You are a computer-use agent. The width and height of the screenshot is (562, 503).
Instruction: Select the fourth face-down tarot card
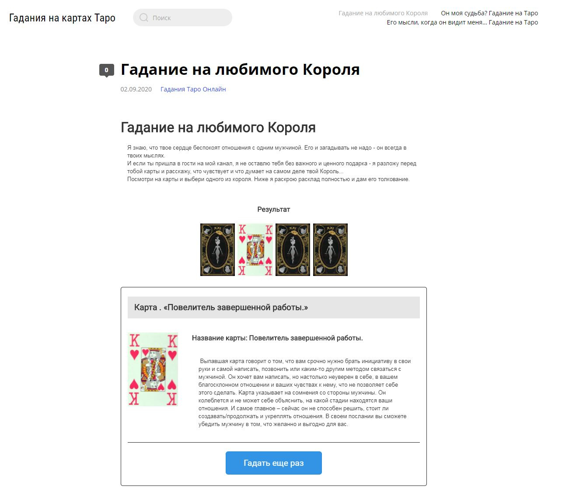point(330,250)
